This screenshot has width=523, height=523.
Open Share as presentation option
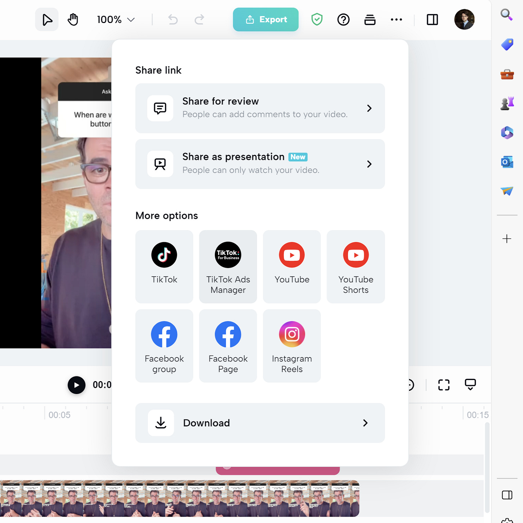pyautogui.click(x=260, y=164)
